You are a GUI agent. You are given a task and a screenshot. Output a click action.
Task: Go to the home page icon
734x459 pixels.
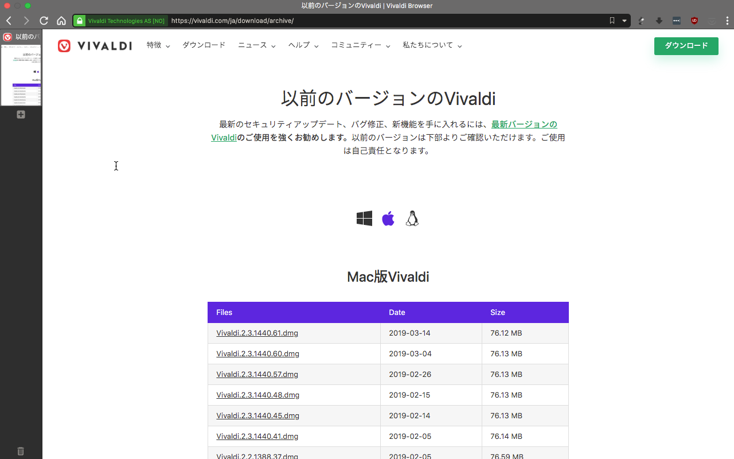click(x=61, y=21)
